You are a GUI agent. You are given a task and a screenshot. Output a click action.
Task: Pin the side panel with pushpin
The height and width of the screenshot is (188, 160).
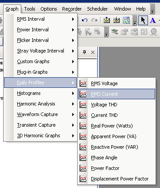84,52
